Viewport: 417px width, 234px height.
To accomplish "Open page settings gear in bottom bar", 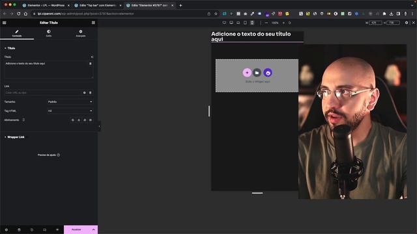I will point(7,229).
